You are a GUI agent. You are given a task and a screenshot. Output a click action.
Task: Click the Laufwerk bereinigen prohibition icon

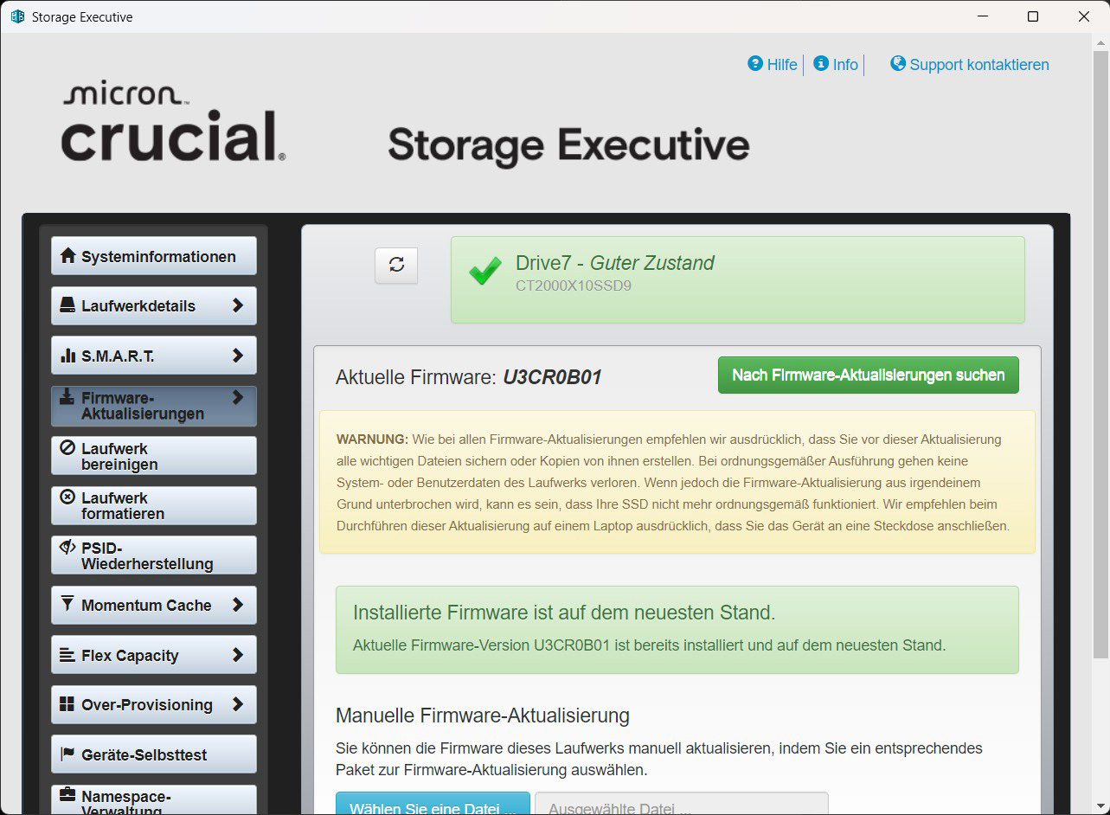(67, 448)
